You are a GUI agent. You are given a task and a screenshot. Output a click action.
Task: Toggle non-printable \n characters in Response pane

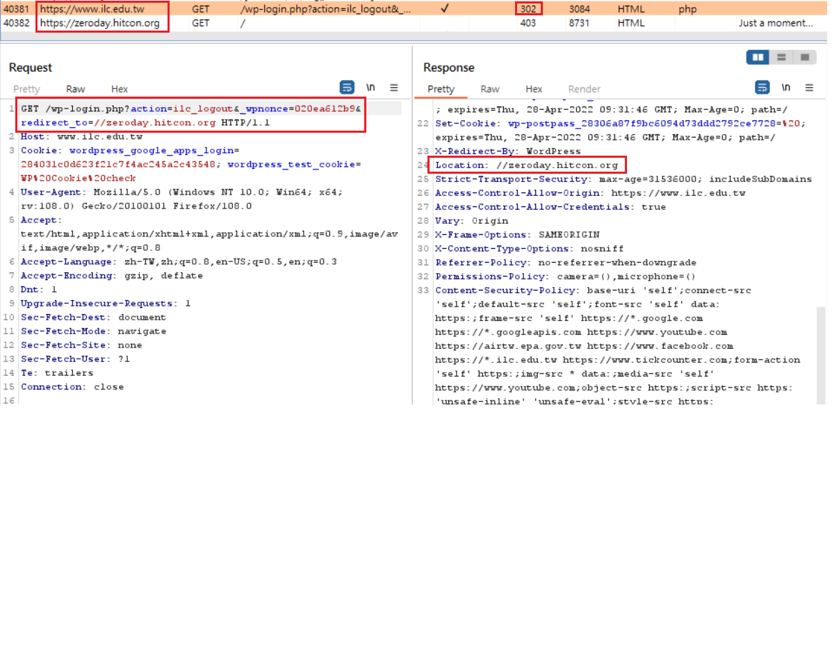(x=786, y=88)
